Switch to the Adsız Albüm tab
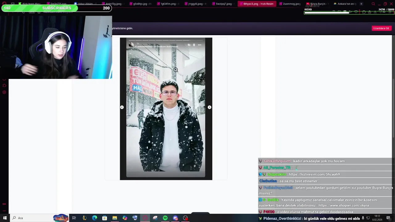This screenshot has width=395, height=222. 85,4
